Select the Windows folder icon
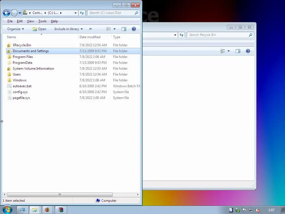Image resolution: width=285 pixels, height=214 pixels. click(x=9, y=80)
